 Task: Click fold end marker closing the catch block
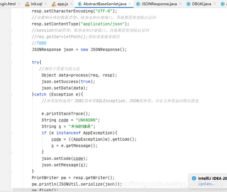click(11, 171)
